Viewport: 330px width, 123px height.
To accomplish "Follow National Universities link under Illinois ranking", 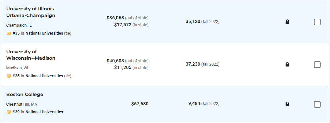I will click(x=44, y=33).
